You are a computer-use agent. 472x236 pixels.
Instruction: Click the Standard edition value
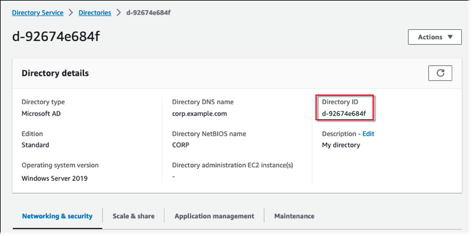35,145
